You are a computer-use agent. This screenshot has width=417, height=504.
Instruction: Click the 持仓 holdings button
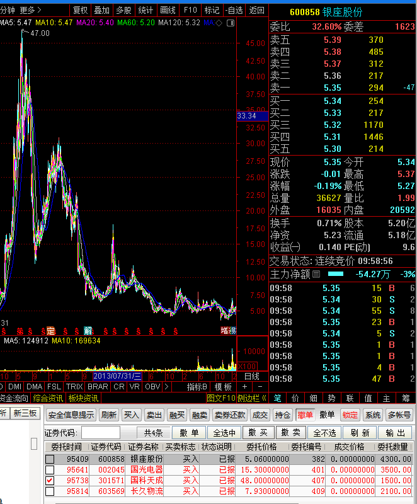(283, 415)
